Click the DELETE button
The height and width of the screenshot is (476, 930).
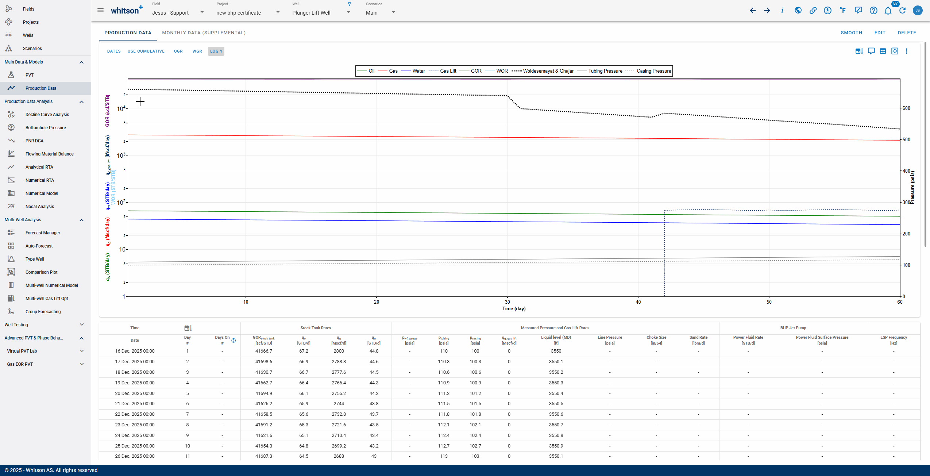coord(907,33)
